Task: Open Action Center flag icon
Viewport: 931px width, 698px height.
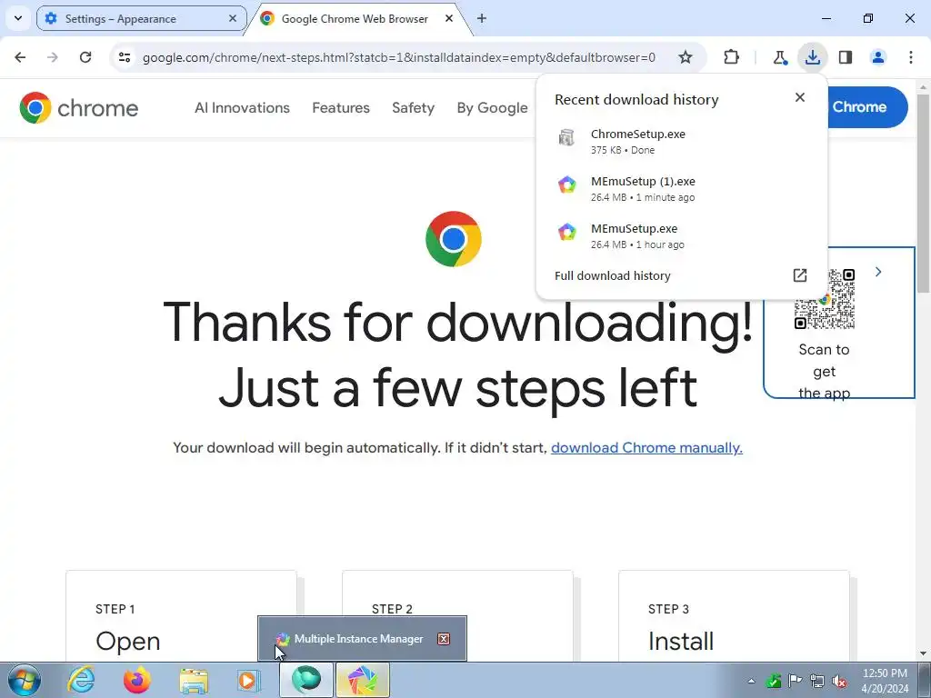Action: tap(795, 681)
